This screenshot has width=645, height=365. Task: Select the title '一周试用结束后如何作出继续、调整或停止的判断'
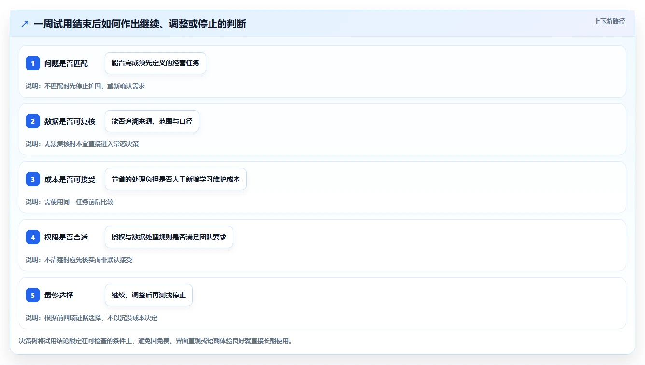pos(140,24)
